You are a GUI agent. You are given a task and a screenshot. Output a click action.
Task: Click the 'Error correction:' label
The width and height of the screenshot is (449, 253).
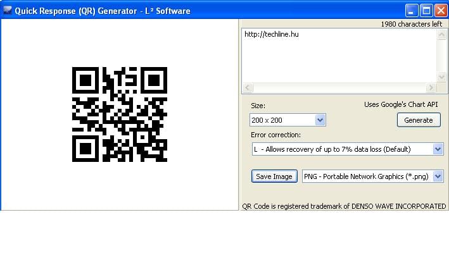coord(275,135)
